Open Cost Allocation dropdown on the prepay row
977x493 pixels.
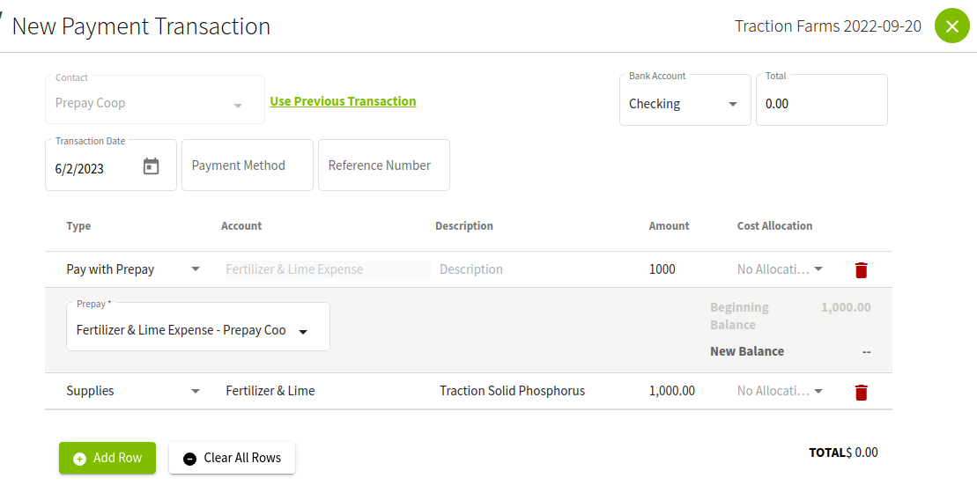[x=781, y=269]
